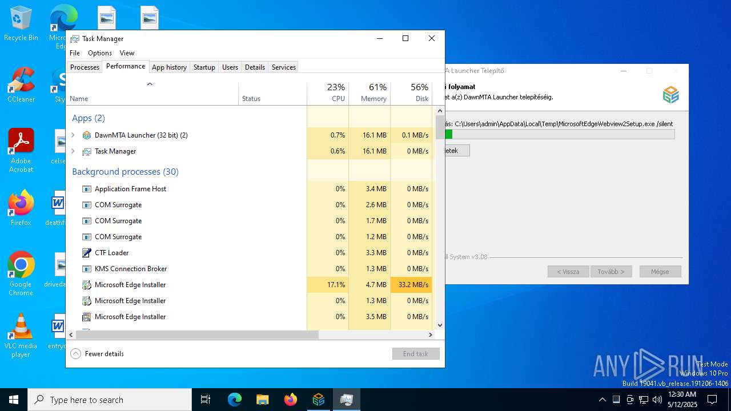Sort by the Status column header
Screen dimensions: 731x411
(x=272, y=93)
